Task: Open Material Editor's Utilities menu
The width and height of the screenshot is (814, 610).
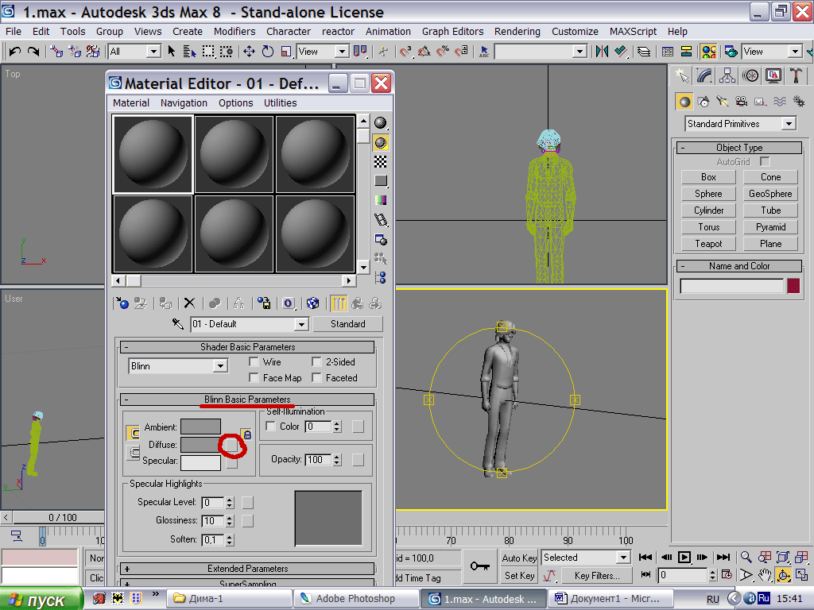Action: tap(281, 102)
